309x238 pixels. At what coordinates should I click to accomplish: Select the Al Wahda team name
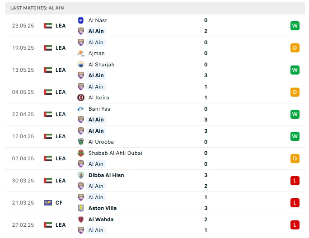tap(101, 219)
